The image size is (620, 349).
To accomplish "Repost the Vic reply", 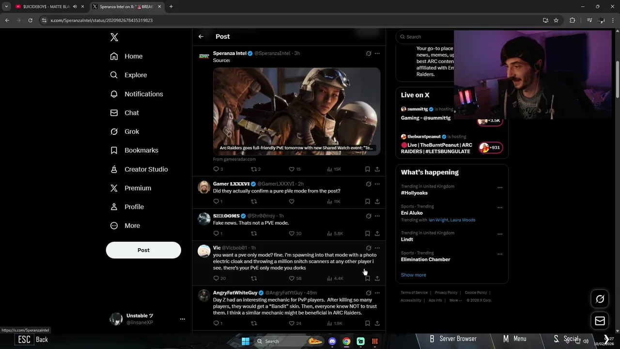I will (254, 278).
